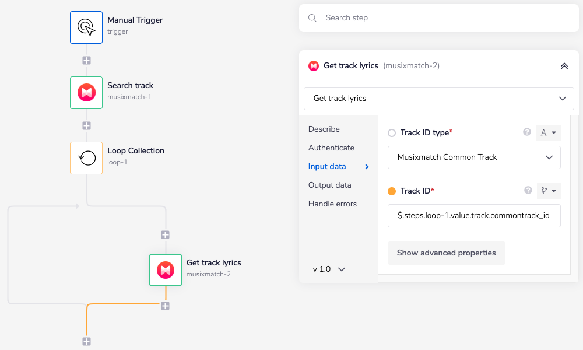Screen dimensions: 583x350
Task: Open the v 1.0 version dropdown
Action: 329,269
